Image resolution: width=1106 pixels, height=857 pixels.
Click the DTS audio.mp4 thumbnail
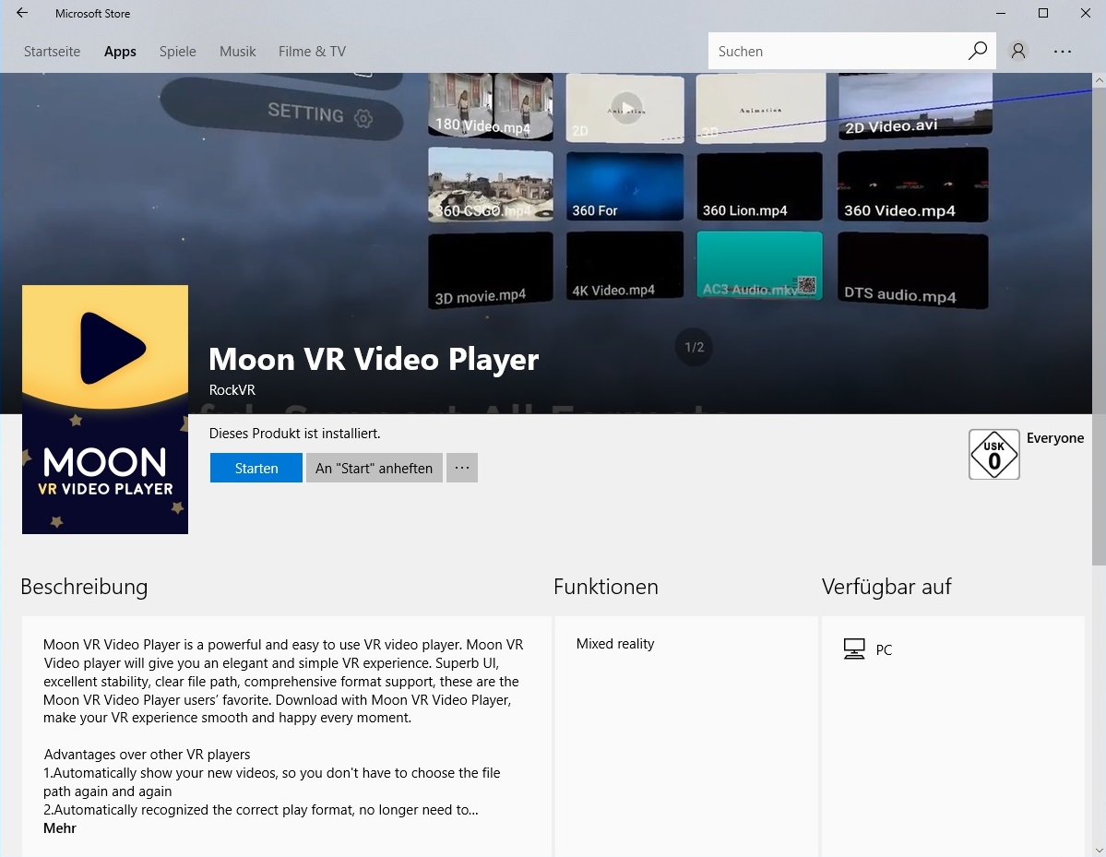pyautogui.click(x=912, y=270)
